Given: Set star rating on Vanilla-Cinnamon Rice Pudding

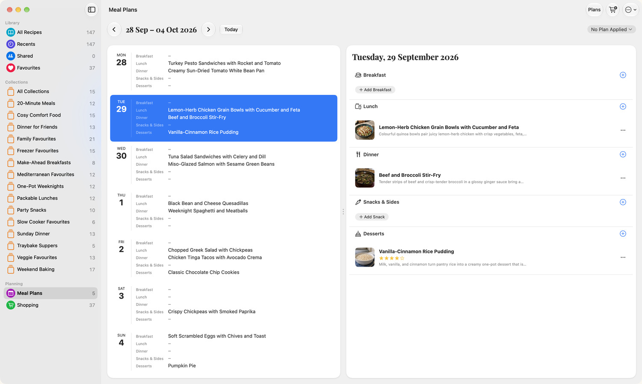Looking at the screenshot, I should click(392, 258).
